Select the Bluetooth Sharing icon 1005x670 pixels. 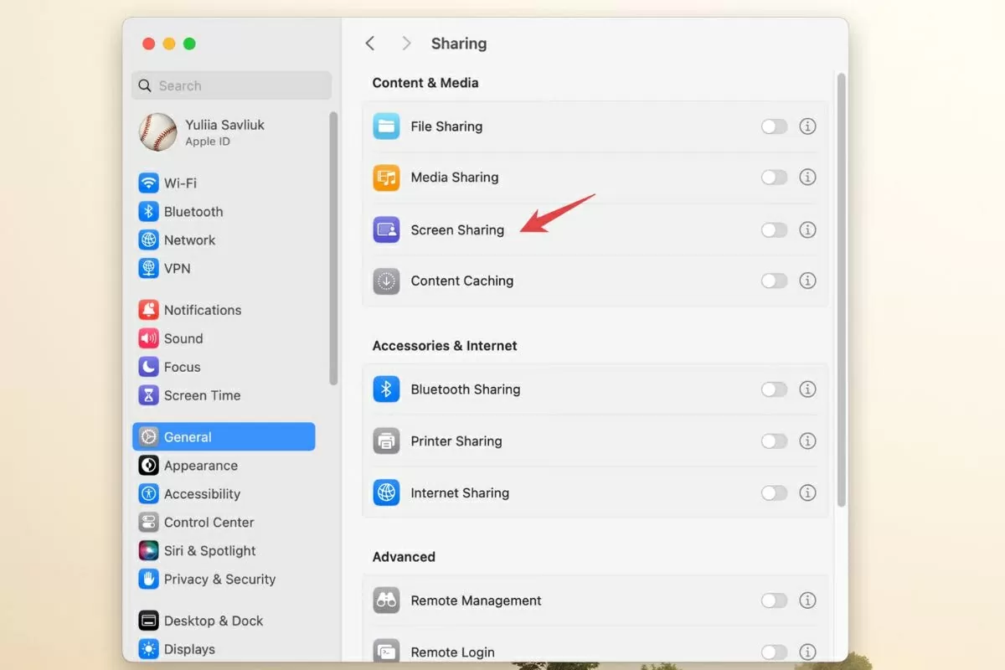pos(386,389)
